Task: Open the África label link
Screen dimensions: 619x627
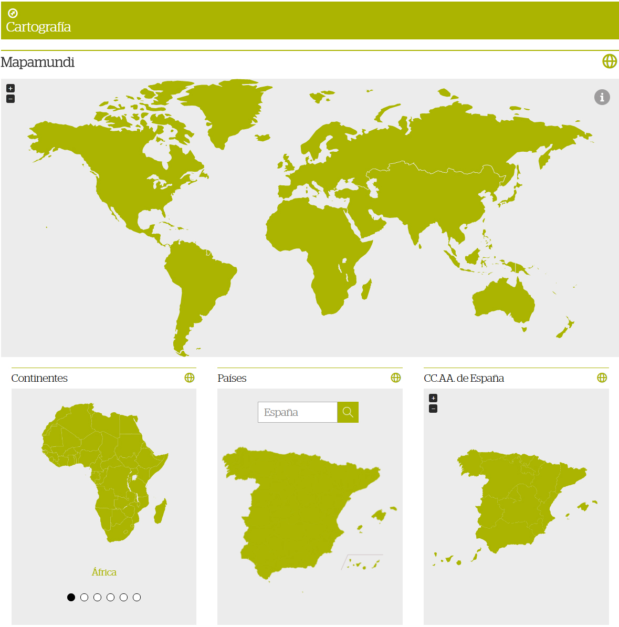Action: tap(104, 572)
